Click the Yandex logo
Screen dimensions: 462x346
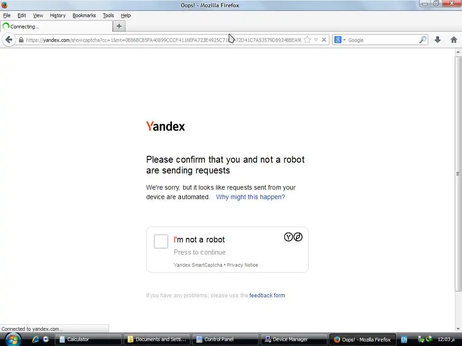[166, 127]
